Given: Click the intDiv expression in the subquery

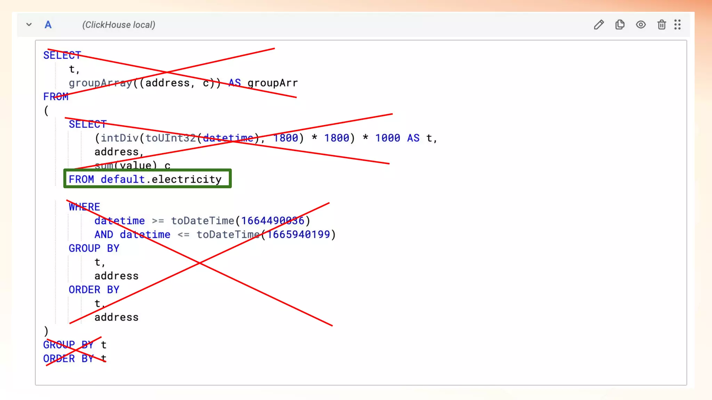Looking at the screenshot, I should coord(119,138).
